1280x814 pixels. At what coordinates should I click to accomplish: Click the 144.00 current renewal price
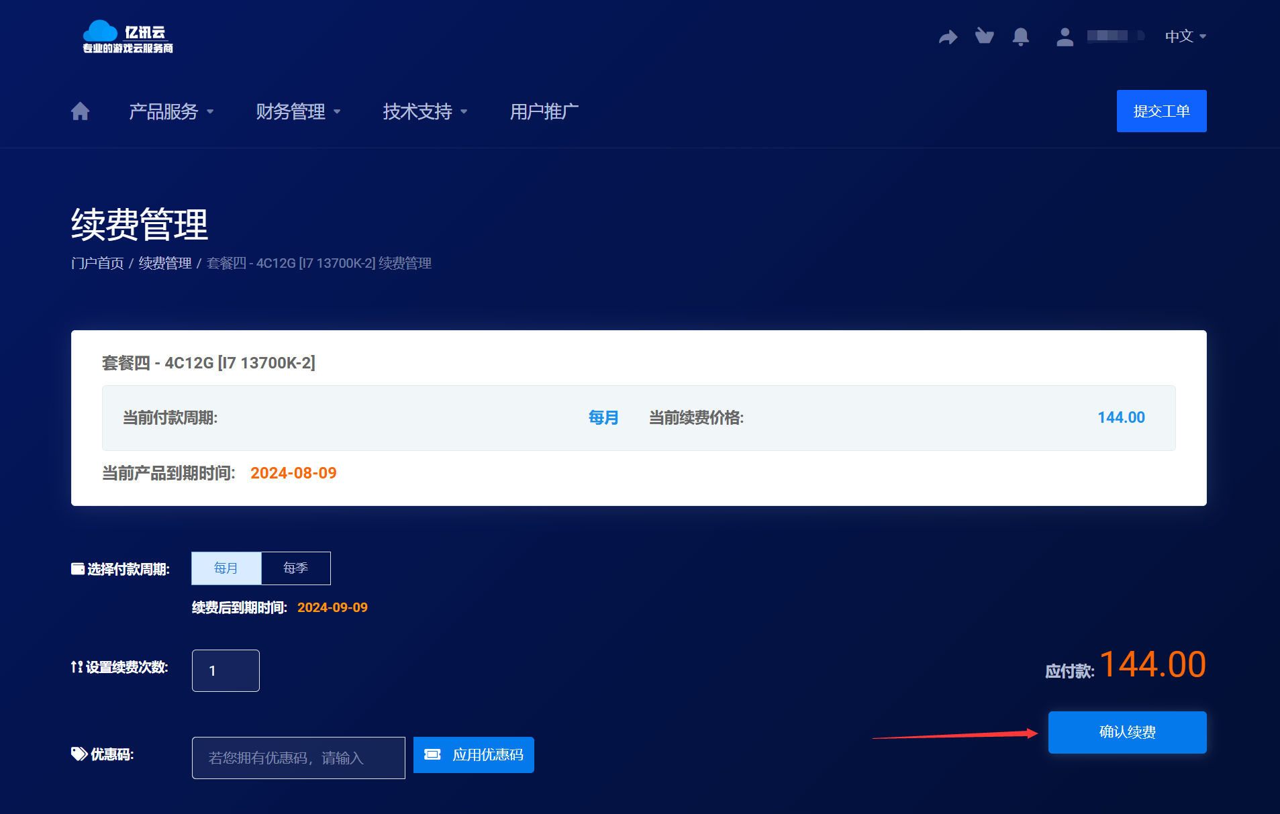[x=1121, y=417]
